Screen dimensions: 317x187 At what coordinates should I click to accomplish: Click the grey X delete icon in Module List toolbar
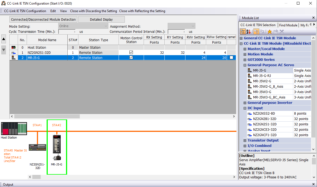pos(282,31)
